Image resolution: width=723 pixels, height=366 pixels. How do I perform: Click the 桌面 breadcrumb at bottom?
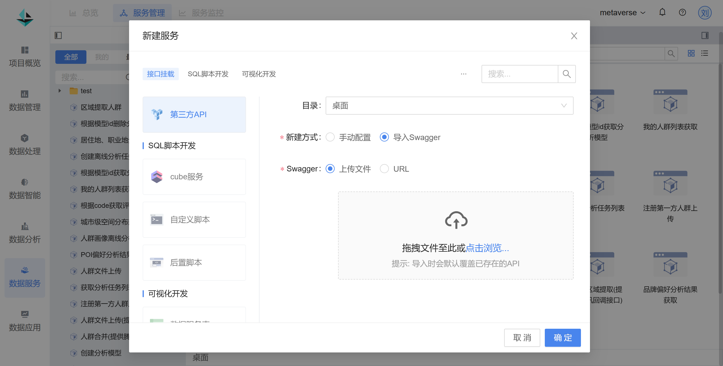click(200, 358)
